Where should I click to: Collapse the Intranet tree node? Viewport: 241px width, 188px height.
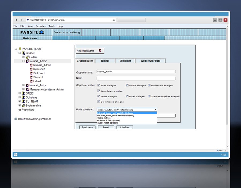(x=20, y=53)
